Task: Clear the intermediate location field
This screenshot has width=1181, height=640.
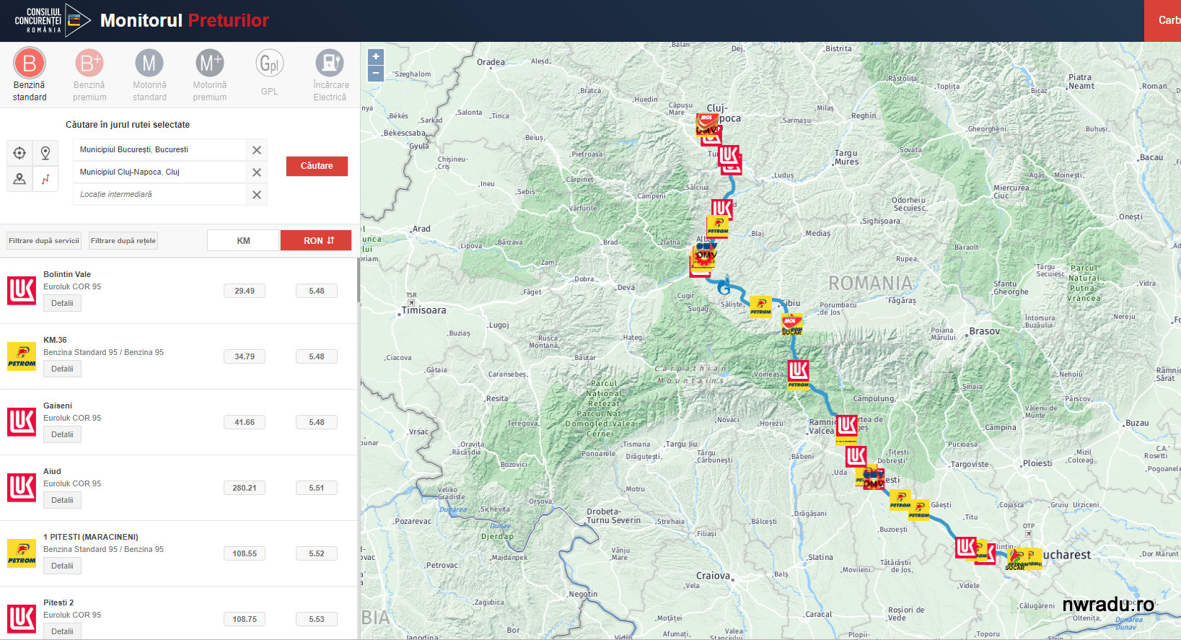Action: (x=257, y=195)
